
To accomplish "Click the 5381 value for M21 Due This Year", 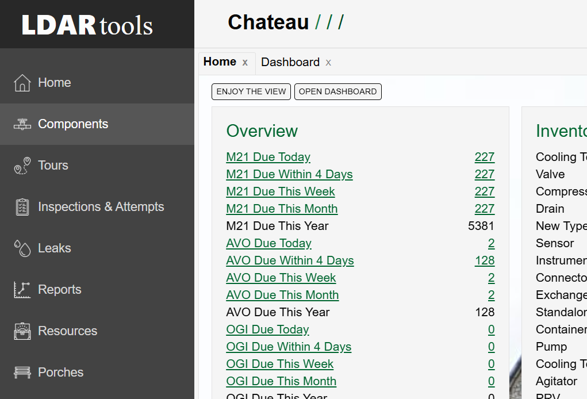I will (481, 226).
